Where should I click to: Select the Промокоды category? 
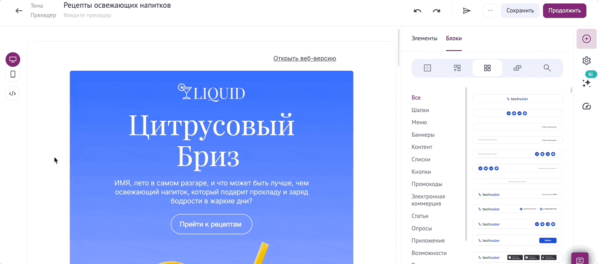click(x=427, y=184)
